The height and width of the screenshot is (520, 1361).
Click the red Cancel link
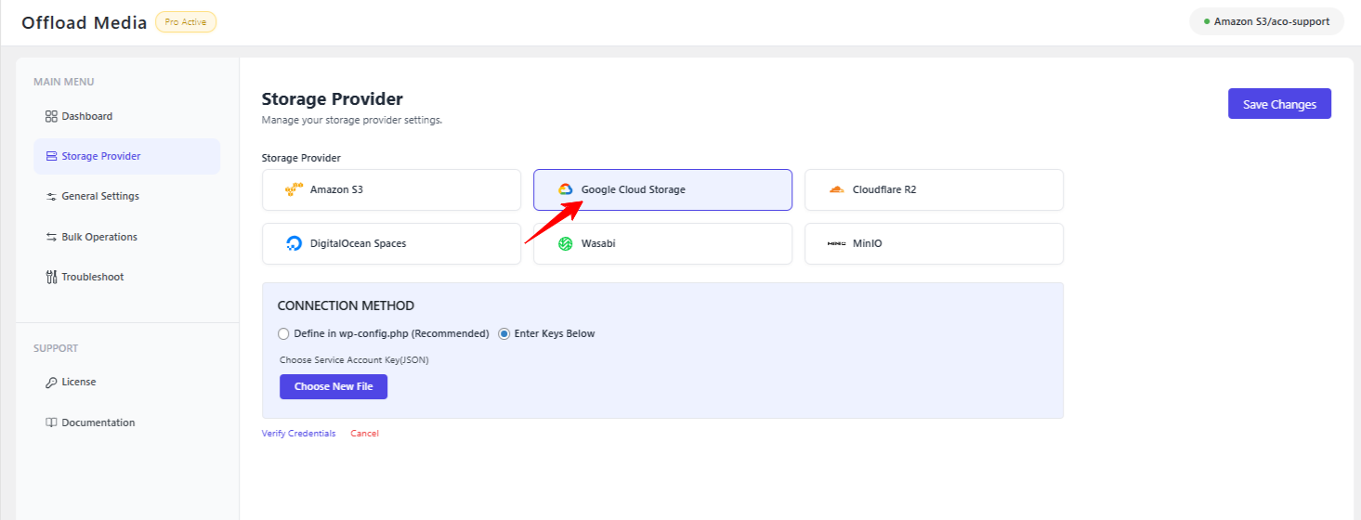(x=364, y=434)
